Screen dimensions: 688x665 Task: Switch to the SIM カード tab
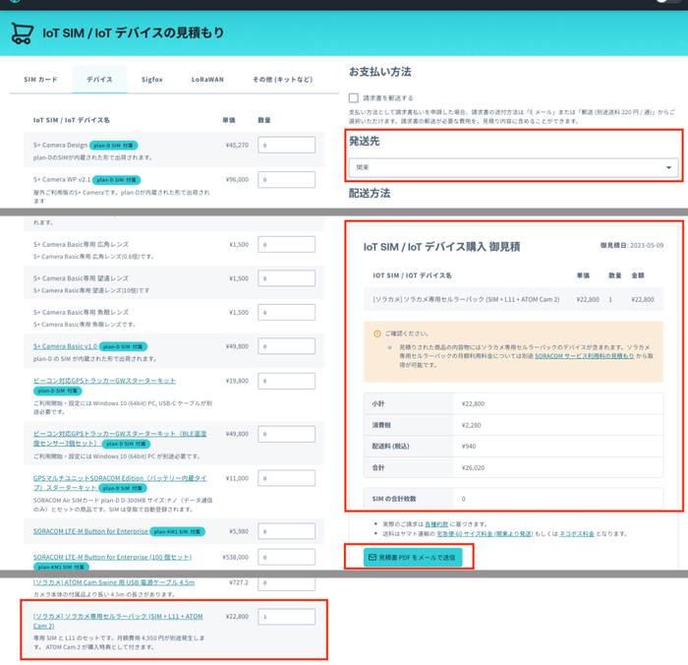click(x=41, y=80)
